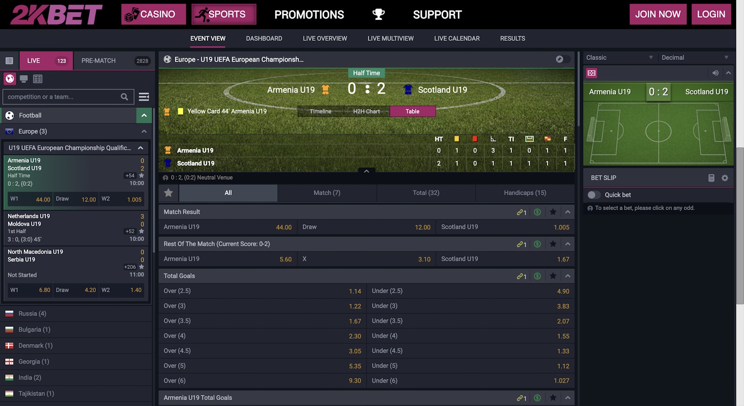The width and height of the screenshot is (744, 406).
Task: Mute the sound in the match tracker panel
Action: [x=716, y=73]
